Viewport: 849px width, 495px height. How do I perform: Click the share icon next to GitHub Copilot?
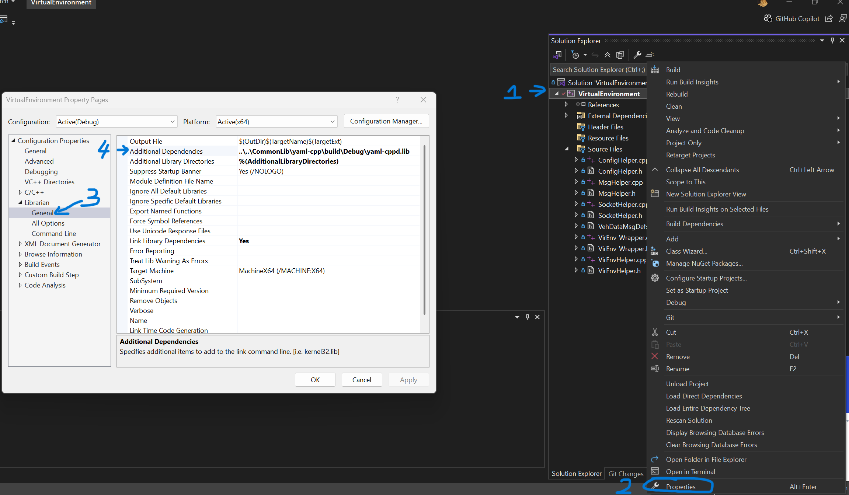tap(829, 18)
